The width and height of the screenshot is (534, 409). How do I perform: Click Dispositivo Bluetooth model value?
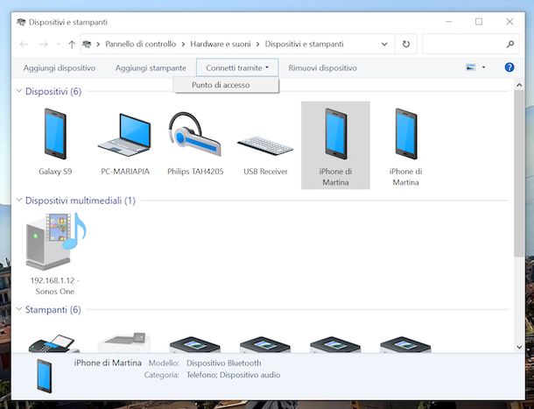pos(224,363)
